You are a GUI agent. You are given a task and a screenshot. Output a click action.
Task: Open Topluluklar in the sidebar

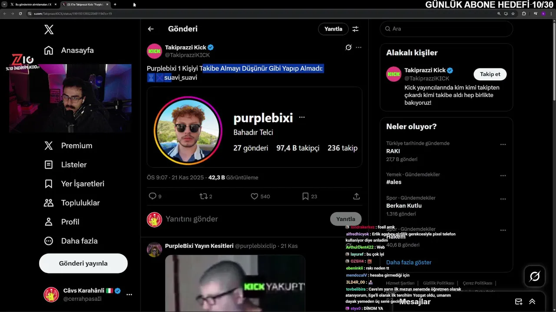pyautogui.click(x=72, y=203)
